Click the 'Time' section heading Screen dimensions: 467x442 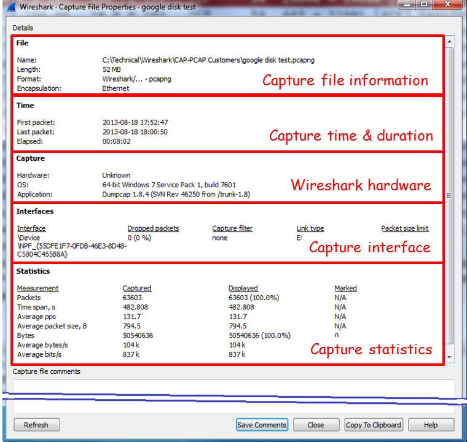[25, 106]
